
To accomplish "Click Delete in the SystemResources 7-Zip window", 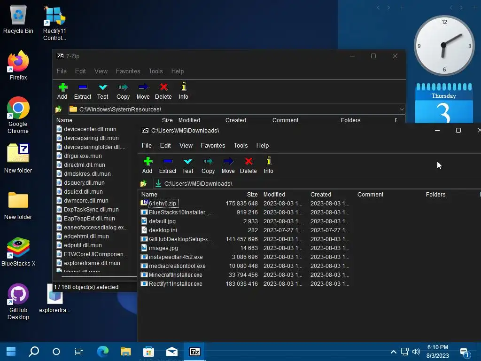I will [163, 91].
